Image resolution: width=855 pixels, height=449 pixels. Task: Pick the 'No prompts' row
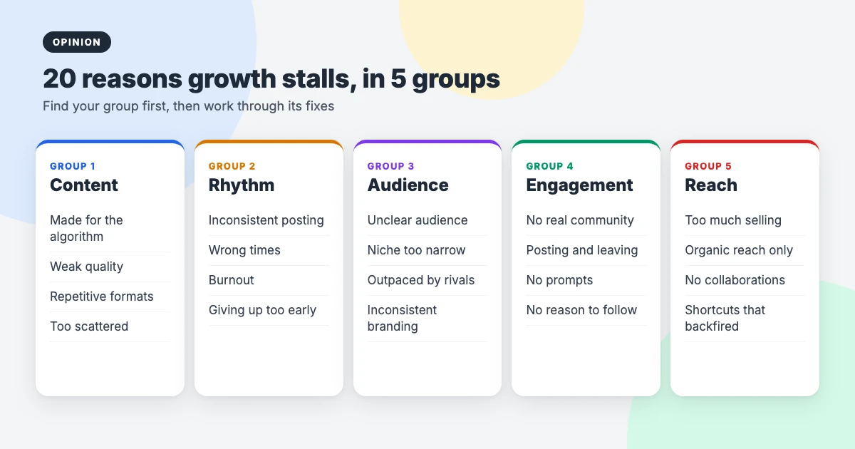tap(586, 280)
